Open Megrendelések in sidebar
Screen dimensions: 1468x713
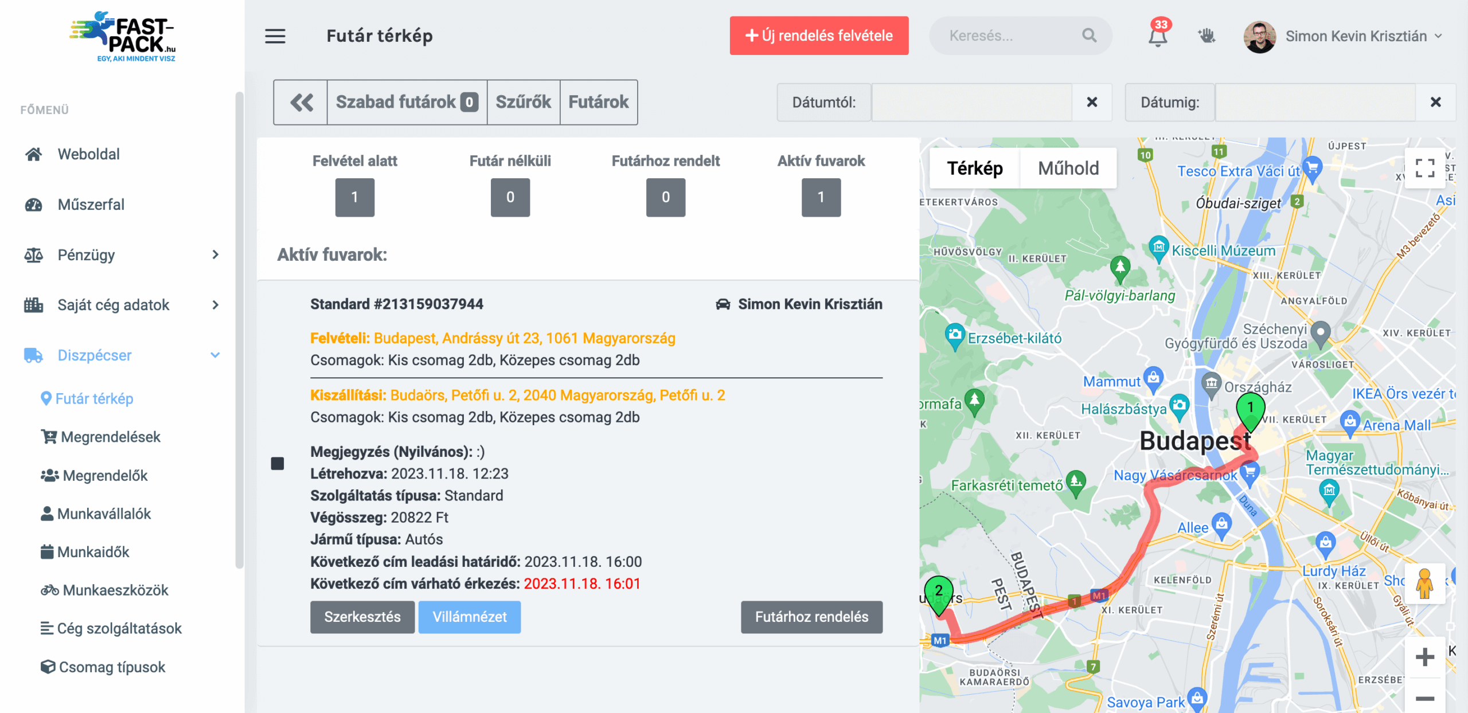click(x=110, y=437)
